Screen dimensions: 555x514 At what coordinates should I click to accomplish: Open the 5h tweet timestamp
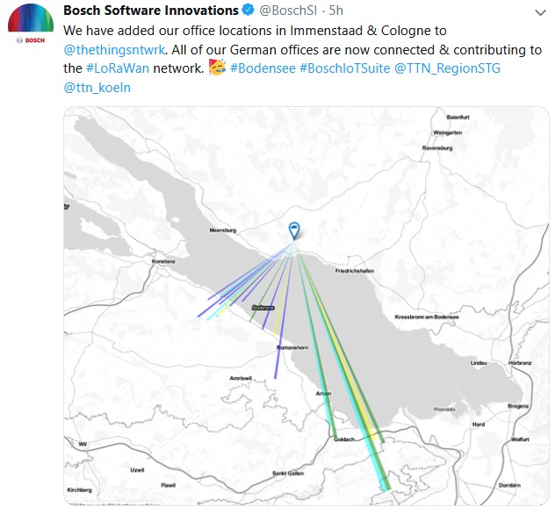[x=336, y=11]
